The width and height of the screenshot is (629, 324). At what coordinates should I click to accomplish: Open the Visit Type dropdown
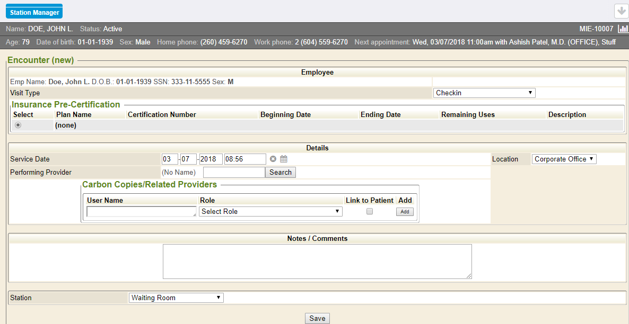tap(484, 93)
